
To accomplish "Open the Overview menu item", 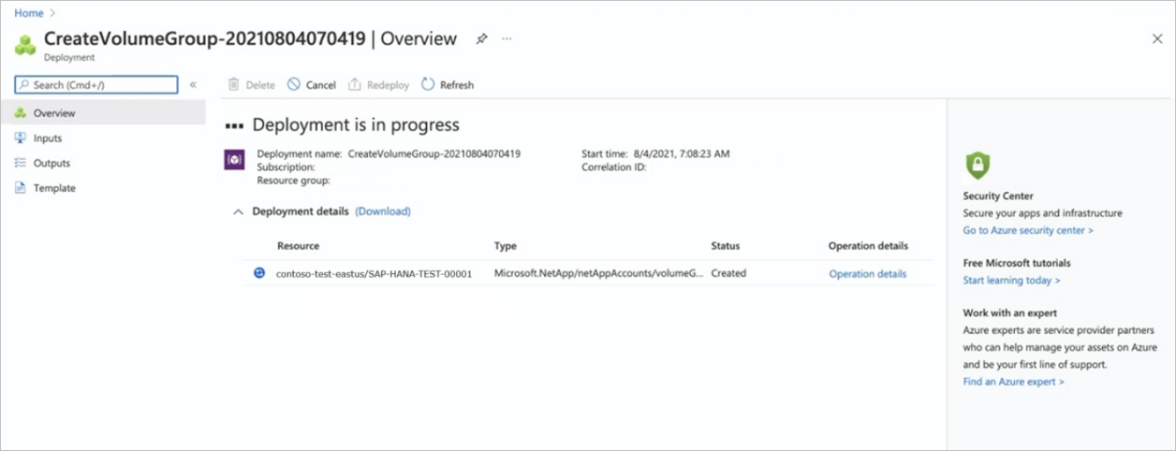I will pos(103,113).
